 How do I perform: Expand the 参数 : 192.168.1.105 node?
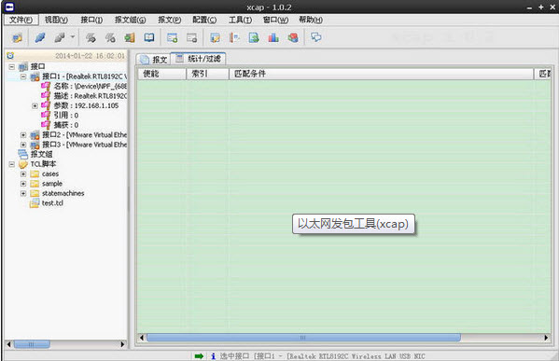[x=35, y=105]
